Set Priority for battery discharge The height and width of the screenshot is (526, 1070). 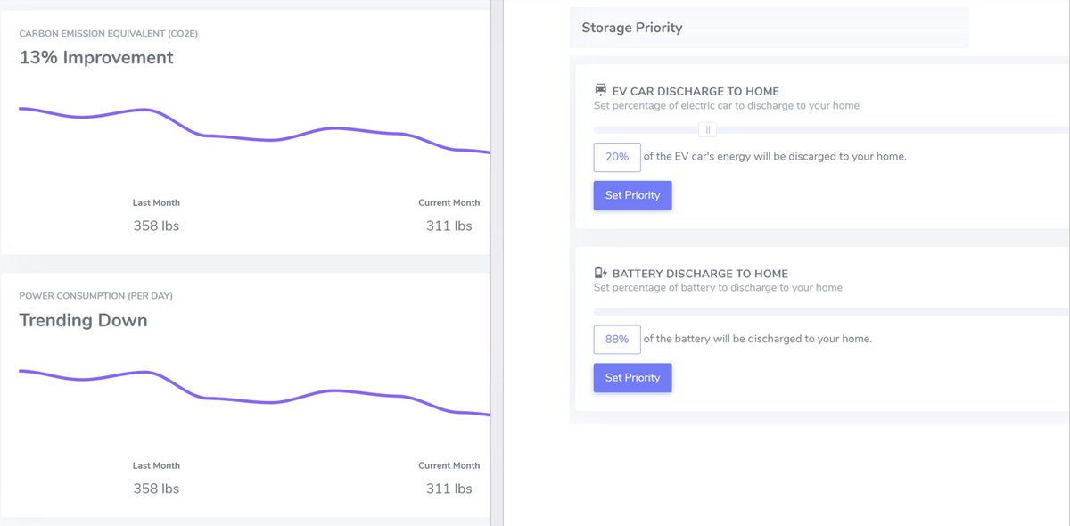tap(632, 378)
